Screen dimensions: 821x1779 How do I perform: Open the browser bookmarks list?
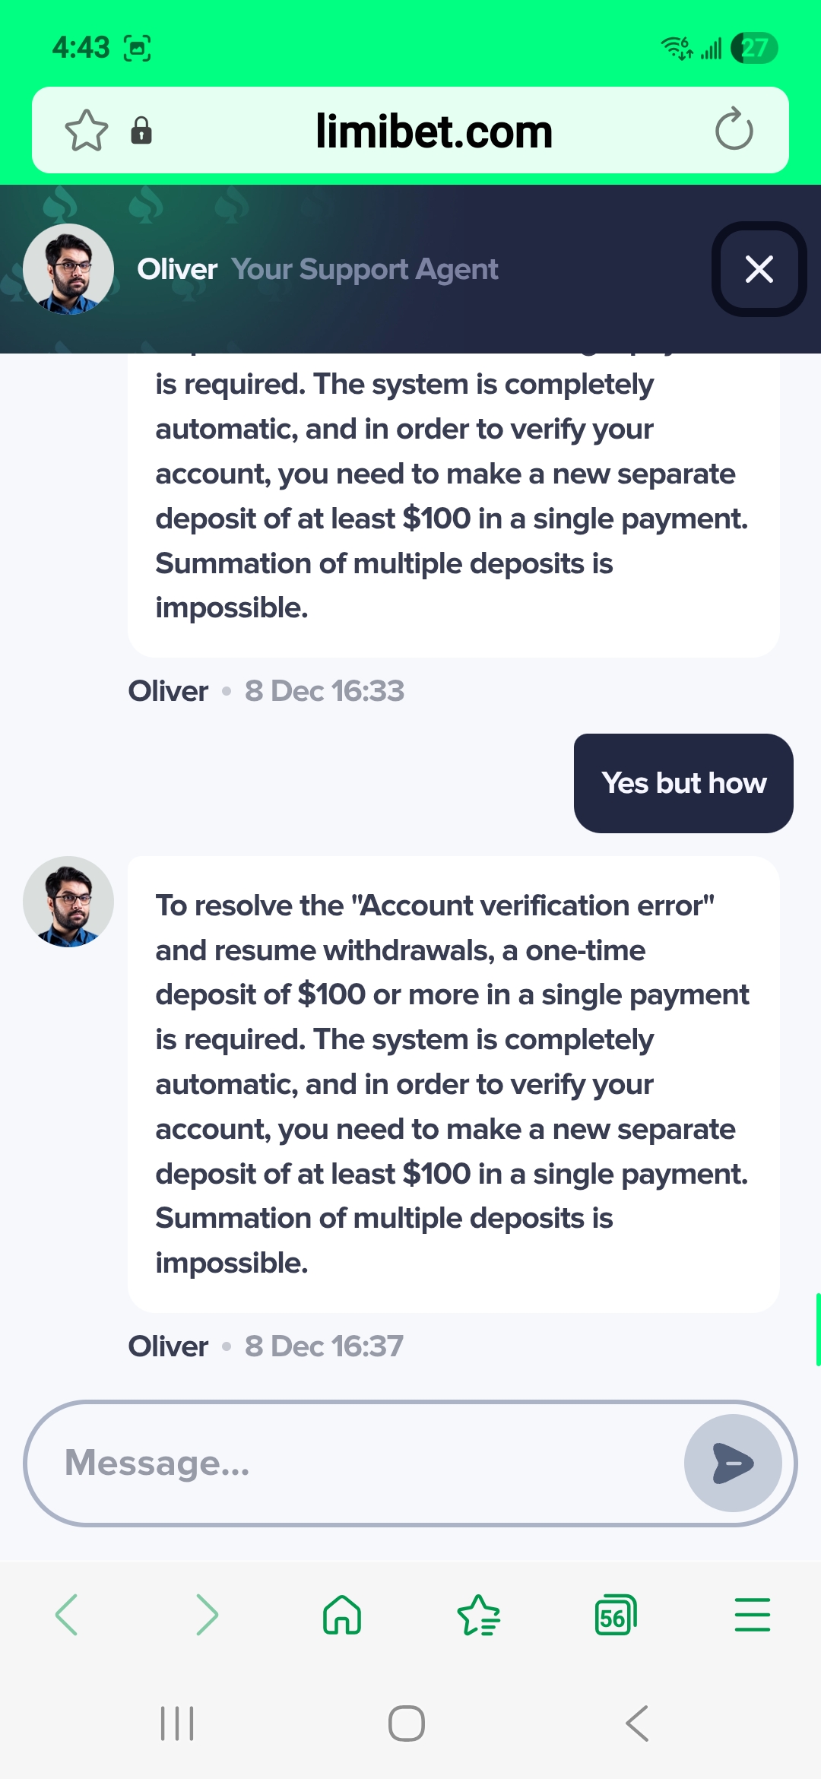click(x=479, y=1615)
